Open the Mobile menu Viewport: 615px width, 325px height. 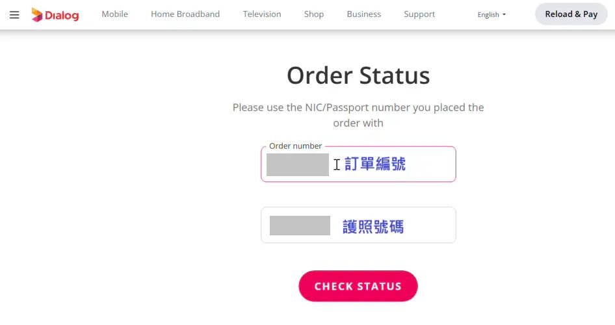click(x=114, y=14)
